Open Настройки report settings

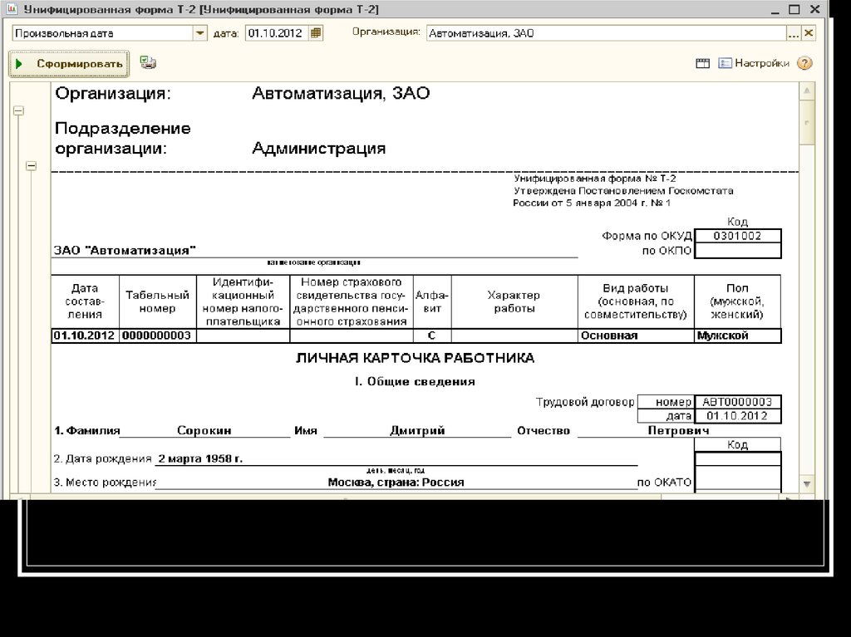click(x=754, y=63)
